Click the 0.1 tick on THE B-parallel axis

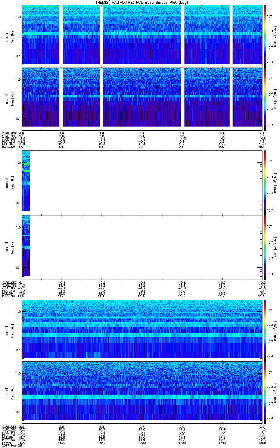pos(18,412)
